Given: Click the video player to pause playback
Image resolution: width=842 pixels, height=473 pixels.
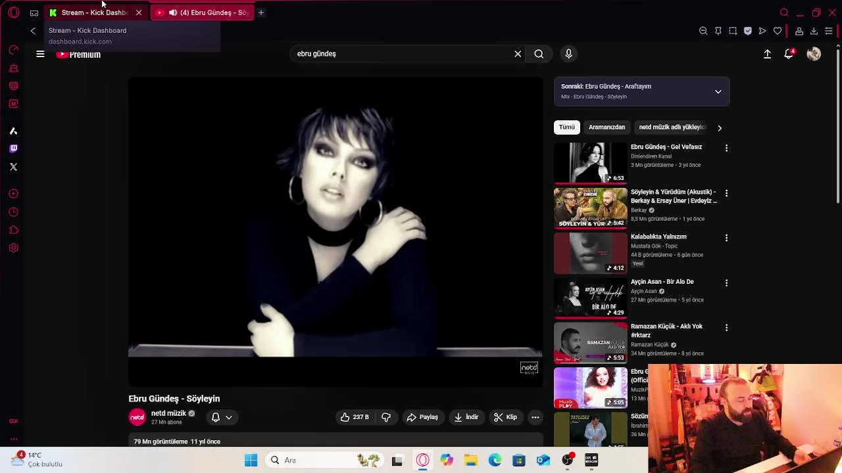Looking at the screenshot, I should tap(335, 231).
